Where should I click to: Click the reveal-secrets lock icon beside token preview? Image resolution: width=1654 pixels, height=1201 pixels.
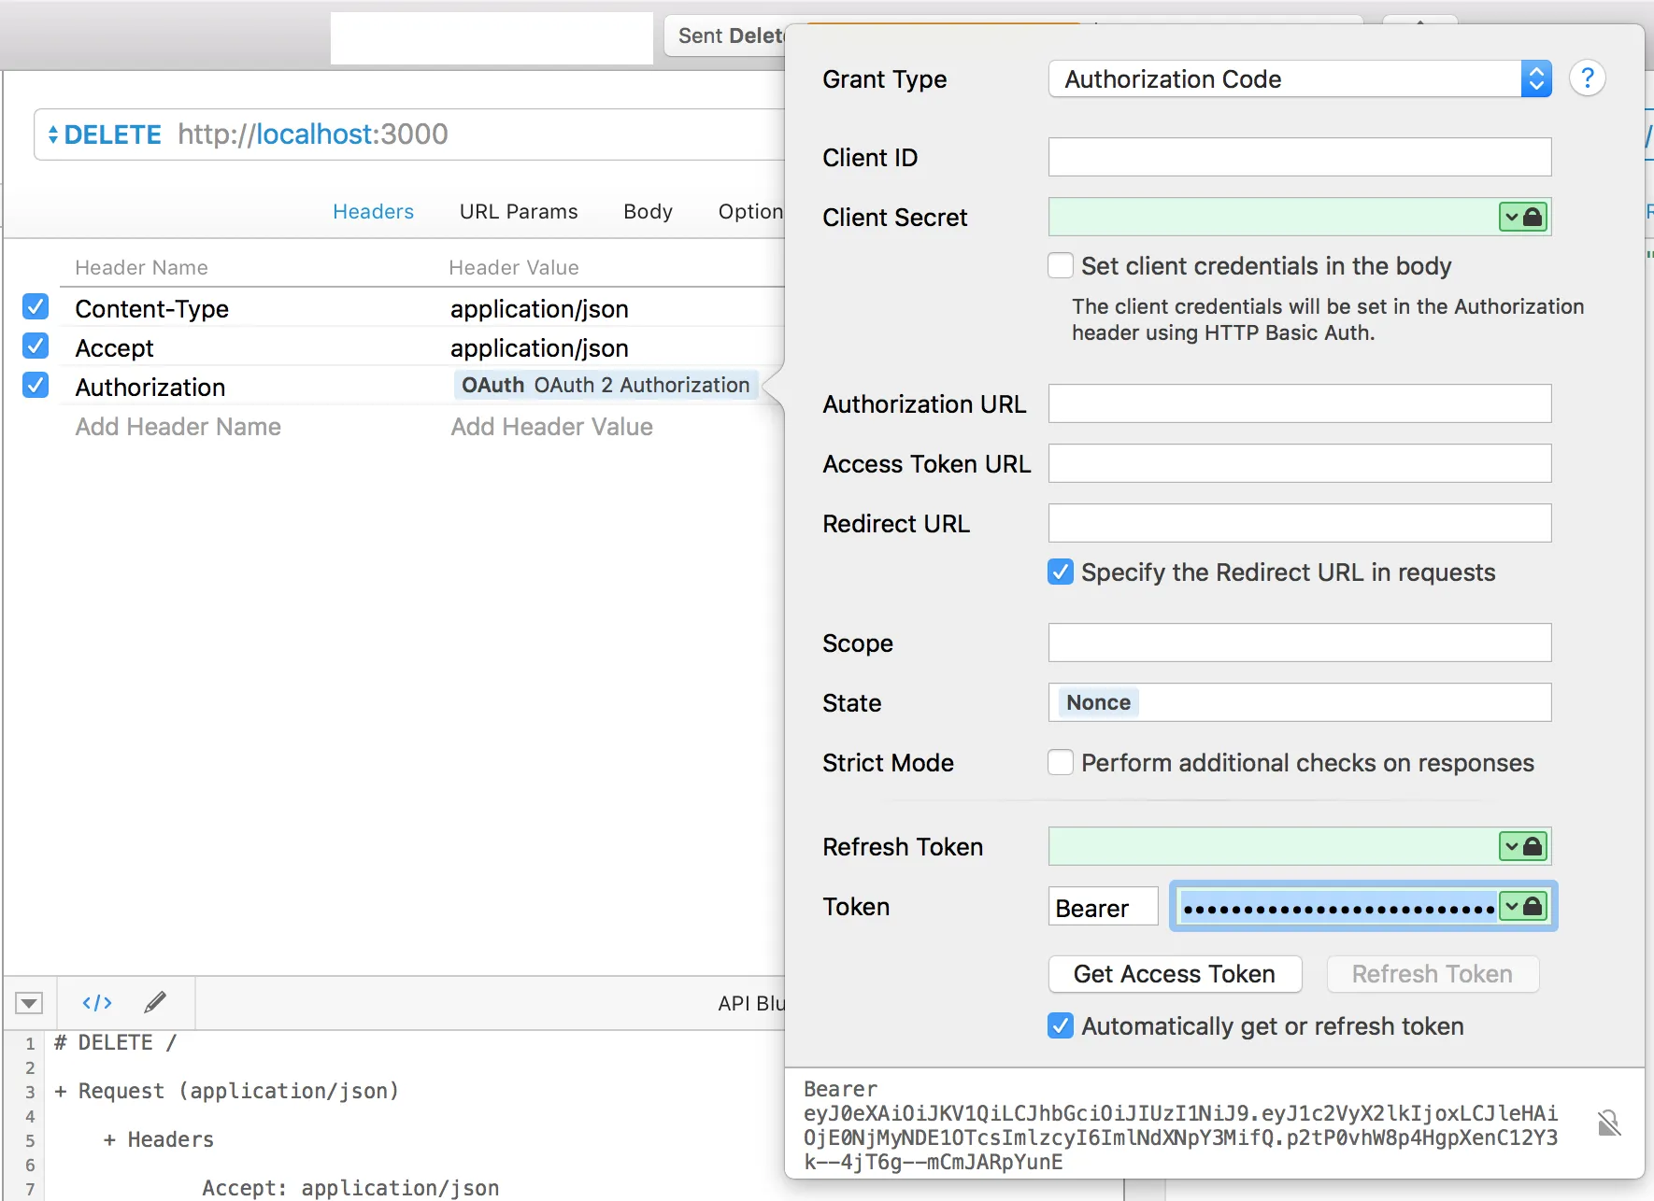(1608, 1123)
